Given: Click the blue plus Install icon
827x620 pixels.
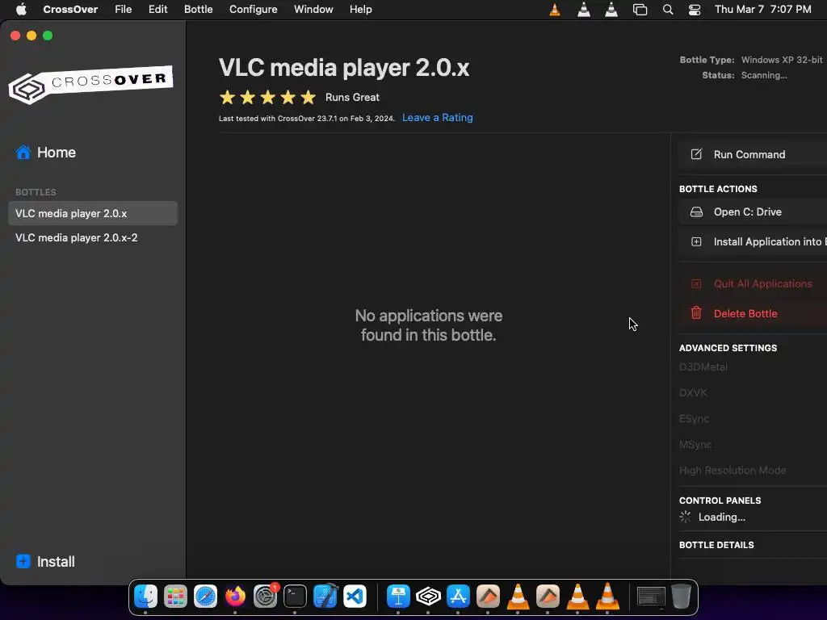Looking at the screenshot, I should coord(23,561).
